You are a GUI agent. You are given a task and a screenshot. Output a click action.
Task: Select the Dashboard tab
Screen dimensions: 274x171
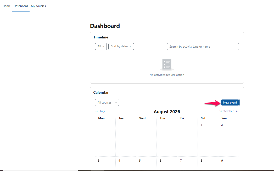coord(21,6)
